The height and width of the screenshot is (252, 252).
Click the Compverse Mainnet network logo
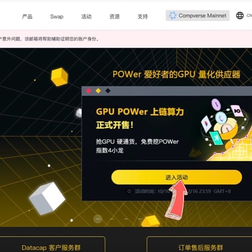(x=173, y=16)
